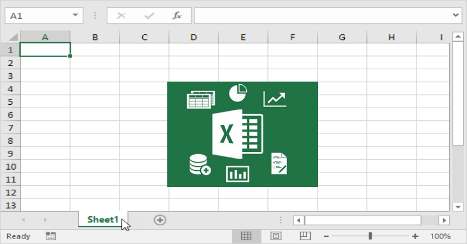Select the Sheet1 tab
467x244 pixels.
pyautogui.click(x=103, y=220)
